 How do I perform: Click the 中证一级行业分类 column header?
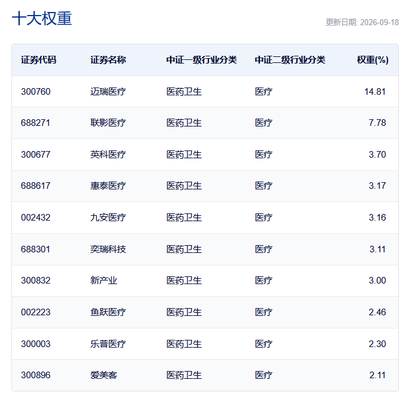pos(201,60)
